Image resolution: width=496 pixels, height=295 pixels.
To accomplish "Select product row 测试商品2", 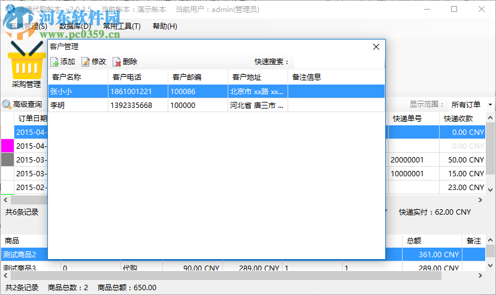I will [x=25, y=254].
